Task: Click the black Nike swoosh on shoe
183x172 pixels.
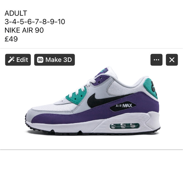Action: pos(108,100)
